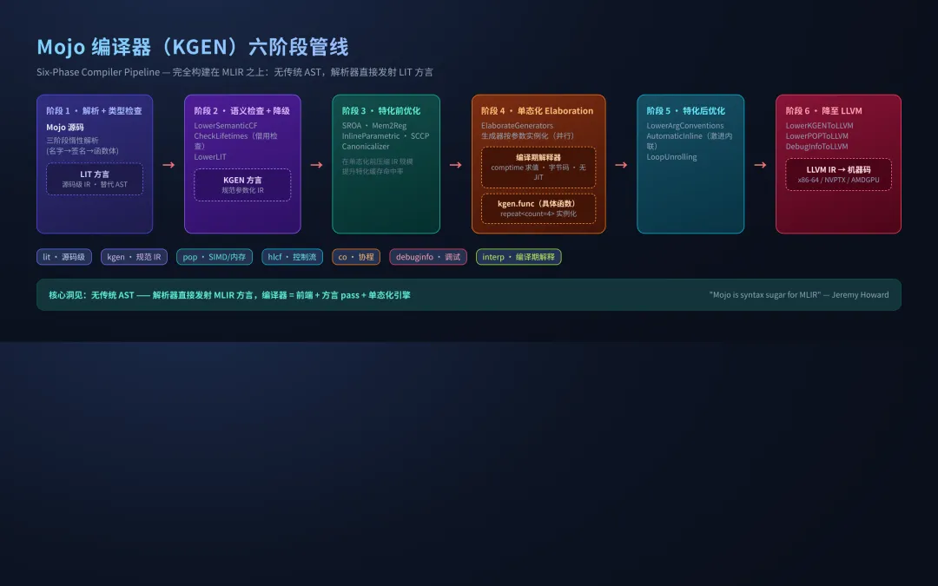The width and height of the screenshot is (938, 586).
Task: Click the '三阶段惰性解析' text in stage 1
Action: (x=72, y=140)
